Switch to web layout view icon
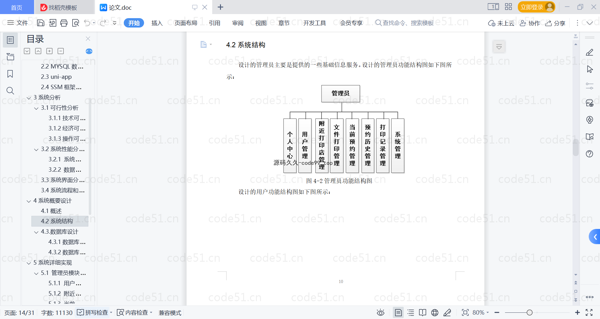Image resolution: width=600 pixels, height=319 pixels. [435, 312]
